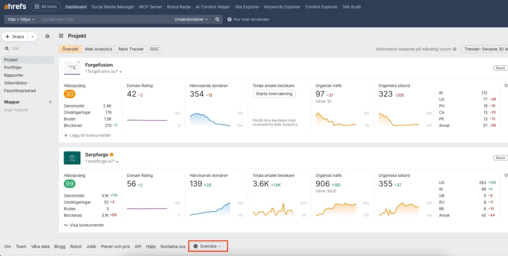Open Site Explorer in top navigation
Screen dimensions: 508x256
click(247, 7)
